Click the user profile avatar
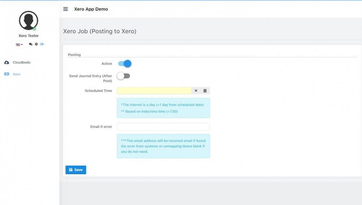362x205 pixels. [x=29, y=20]
